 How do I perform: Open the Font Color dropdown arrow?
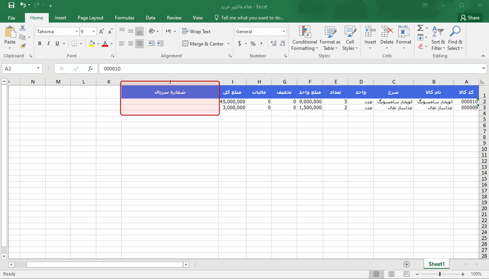point(111,44)
